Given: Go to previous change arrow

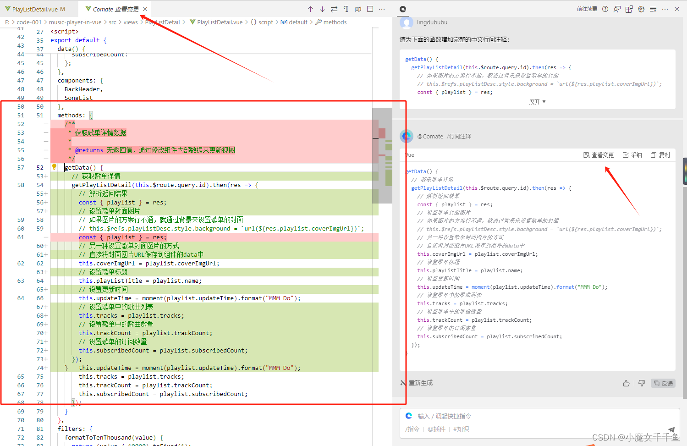Looking at the screenshot, I should pyautogui.click(x=310, y=9).
